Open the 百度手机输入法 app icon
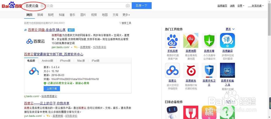This screenshot has height=119, width=271. click(x=227, y=70)
